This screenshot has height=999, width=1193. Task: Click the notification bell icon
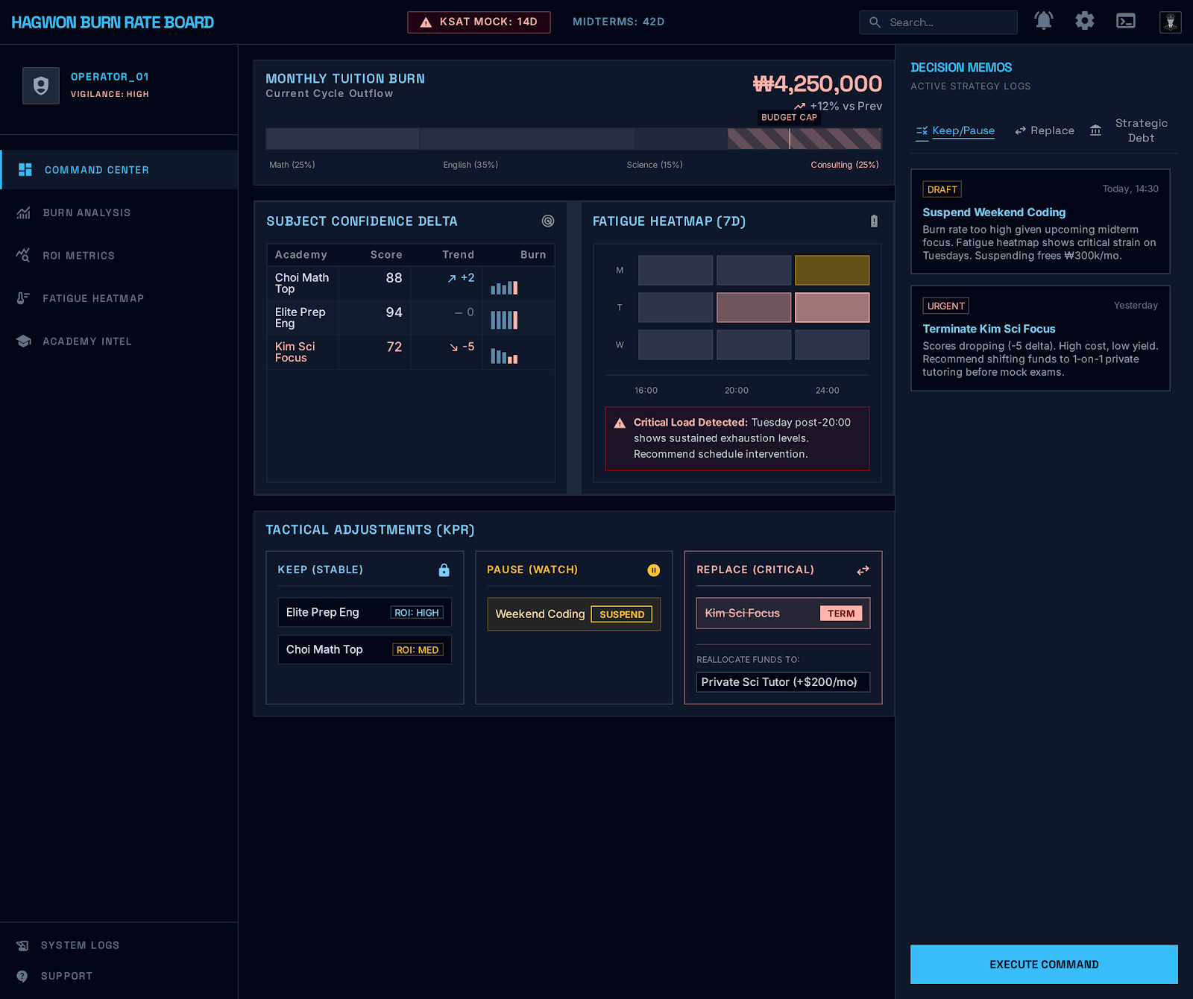coord(1043,20)
